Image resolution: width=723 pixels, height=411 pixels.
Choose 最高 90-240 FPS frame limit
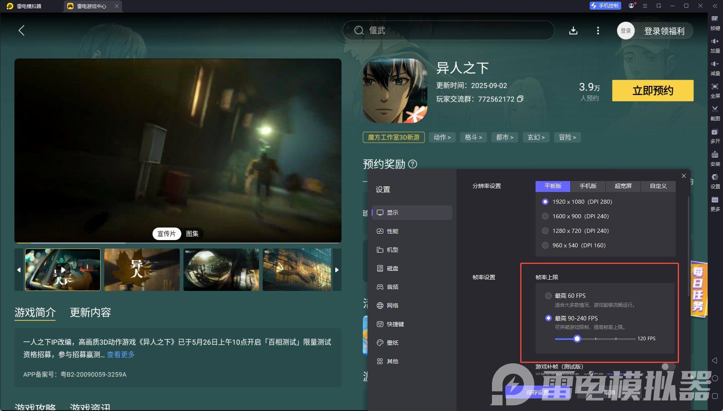549,318
